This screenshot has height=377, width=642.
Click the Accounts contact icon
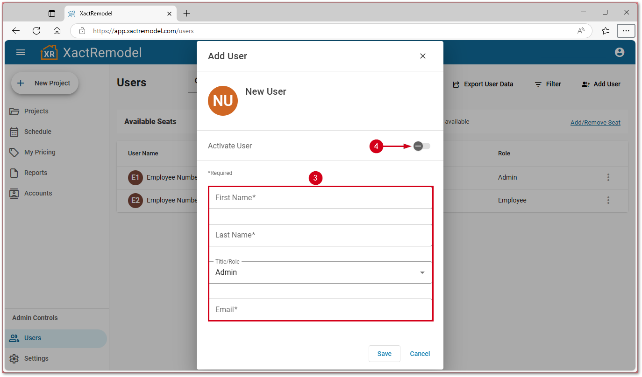pos(14,193)
